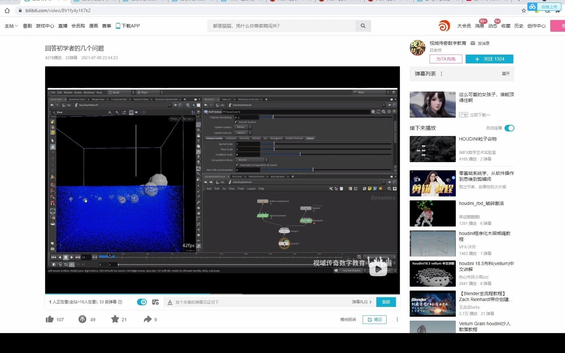Click the 笔记 notes button
Screen dimensions: 565x353
(374, 319)
